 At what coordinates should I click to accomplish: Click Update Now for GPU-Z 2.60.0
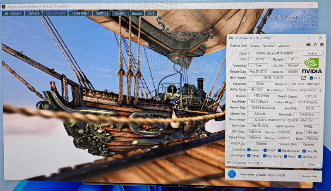[309, 176]
